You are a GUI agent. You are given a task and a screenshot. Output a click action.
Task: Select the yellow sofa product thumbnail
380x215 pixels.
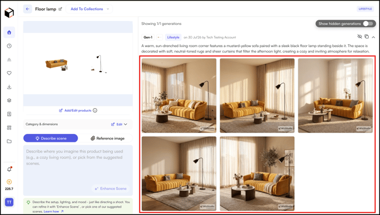point(57,65)
